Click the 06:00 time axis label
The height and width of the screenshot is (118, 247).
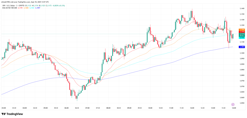67,108
